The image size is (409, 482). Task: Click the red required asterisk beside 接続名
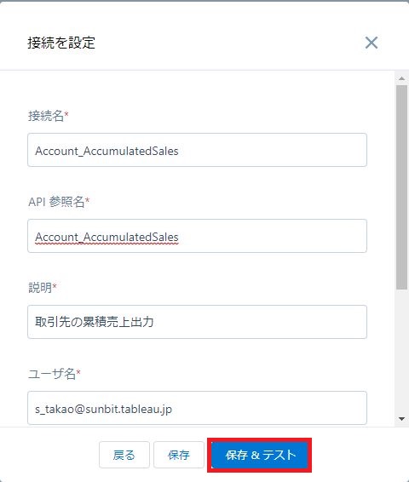click(66, 114)
